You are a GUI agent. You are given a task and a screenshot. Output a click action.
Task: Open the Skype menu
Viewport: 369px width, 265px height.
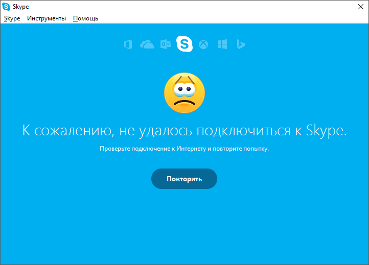tap(12, 18)
